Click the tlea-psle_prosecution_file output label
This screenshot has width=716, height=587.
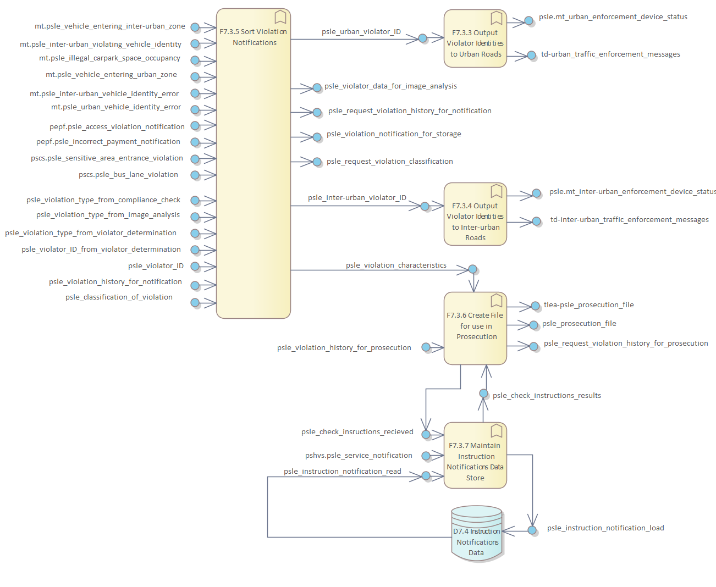tap(588, 305)
